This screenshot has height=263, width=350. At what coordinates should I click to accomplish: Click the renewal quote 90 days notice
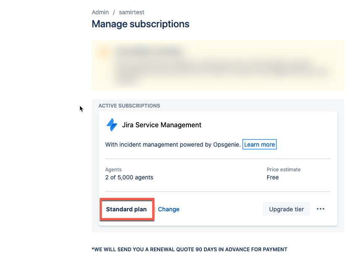tap(189, 250)
